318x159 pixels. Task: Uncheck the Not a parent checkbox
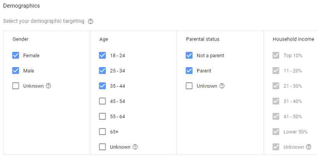click(189, 55)
